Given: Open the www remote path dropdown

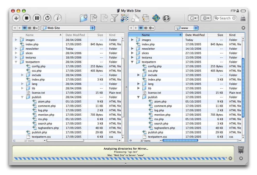Looking at the screenshot, I should tap(186, 28).
